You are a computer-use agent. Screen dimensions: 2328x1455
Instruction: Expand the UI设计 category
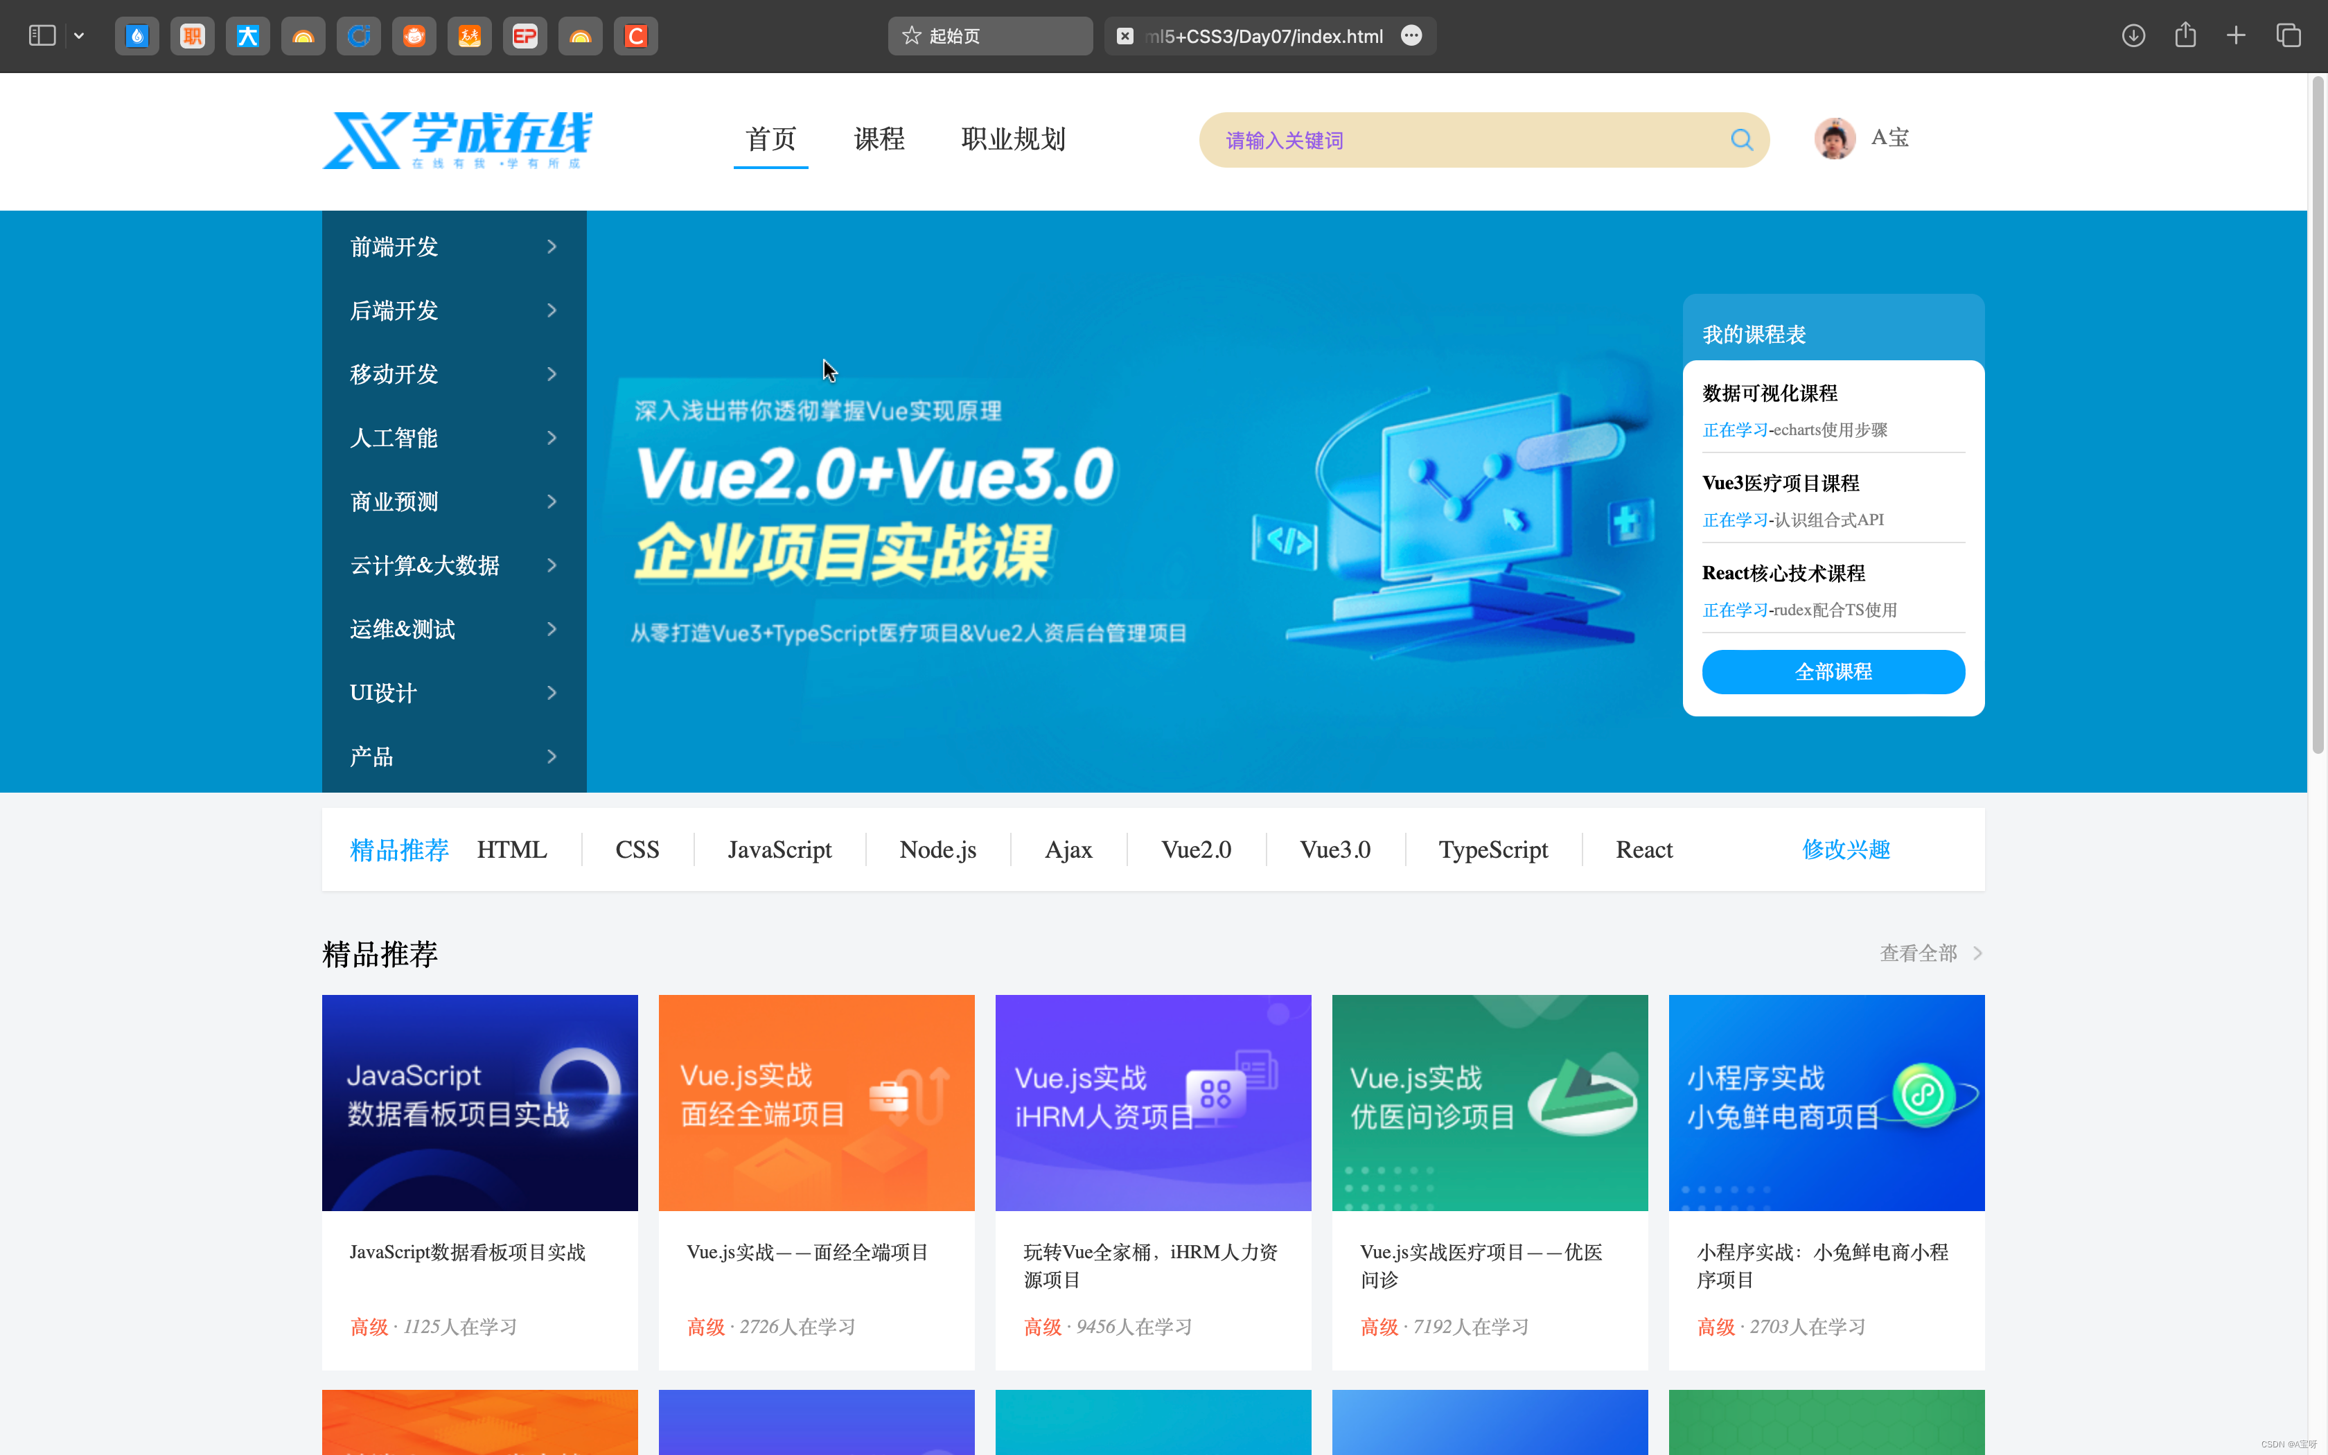click(453, 693)
